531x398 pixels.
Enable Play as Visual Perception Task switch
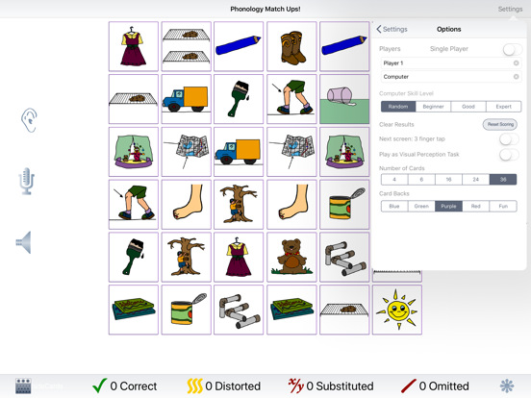click(509, 155)
